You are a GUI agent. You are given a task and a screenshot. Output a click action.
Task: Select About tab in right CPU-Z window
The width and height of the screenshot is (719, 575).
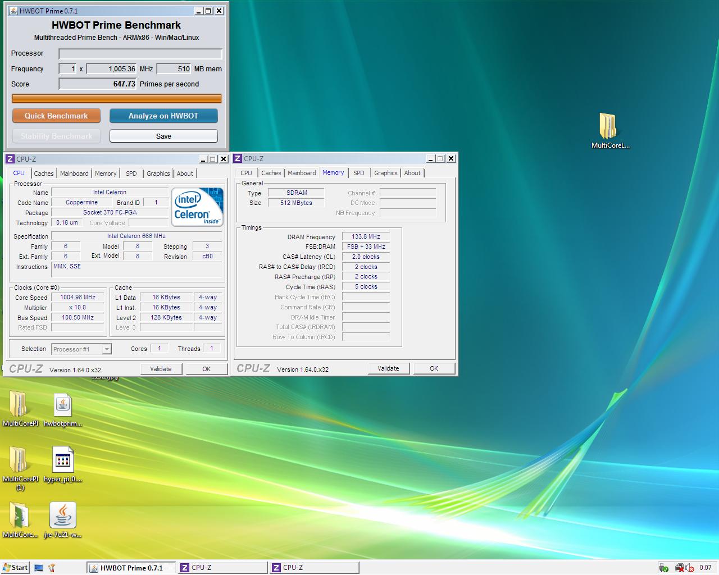click(x=412, y=173)
